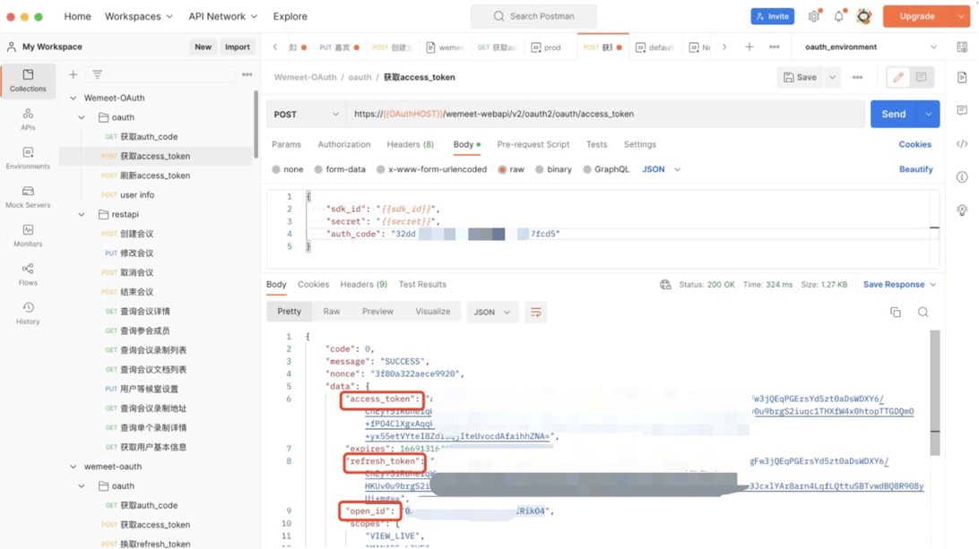Switch to the Params tab
Image resolution: width=979 pixels, height=549 pixels.
tap(287, 144)
